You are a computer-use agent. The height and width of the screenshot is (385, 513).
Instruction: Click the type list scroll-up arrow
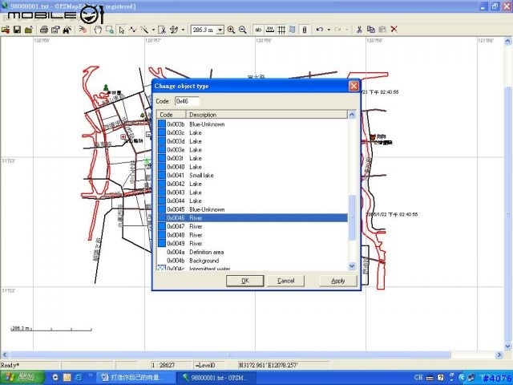[x=352, y=115]
